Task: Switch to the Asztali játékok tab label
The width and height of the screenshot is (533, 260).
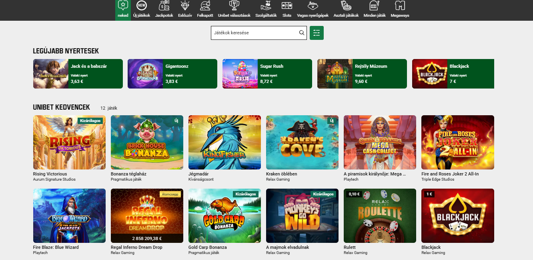Action: [x=346, y=16]
